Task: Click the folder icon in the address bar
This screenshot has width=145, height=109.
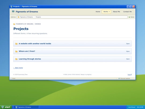Action: pyautogui.click(x=19, y=17)
